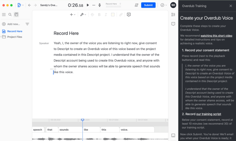236x141 pixels.
Task: Expand the status checkmark dropdown arrow
Action: [166, 5]
